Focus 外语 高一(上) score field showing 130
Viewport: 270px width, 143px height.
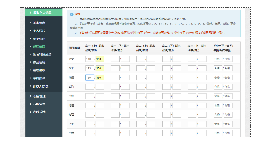(x=89, y=78)
